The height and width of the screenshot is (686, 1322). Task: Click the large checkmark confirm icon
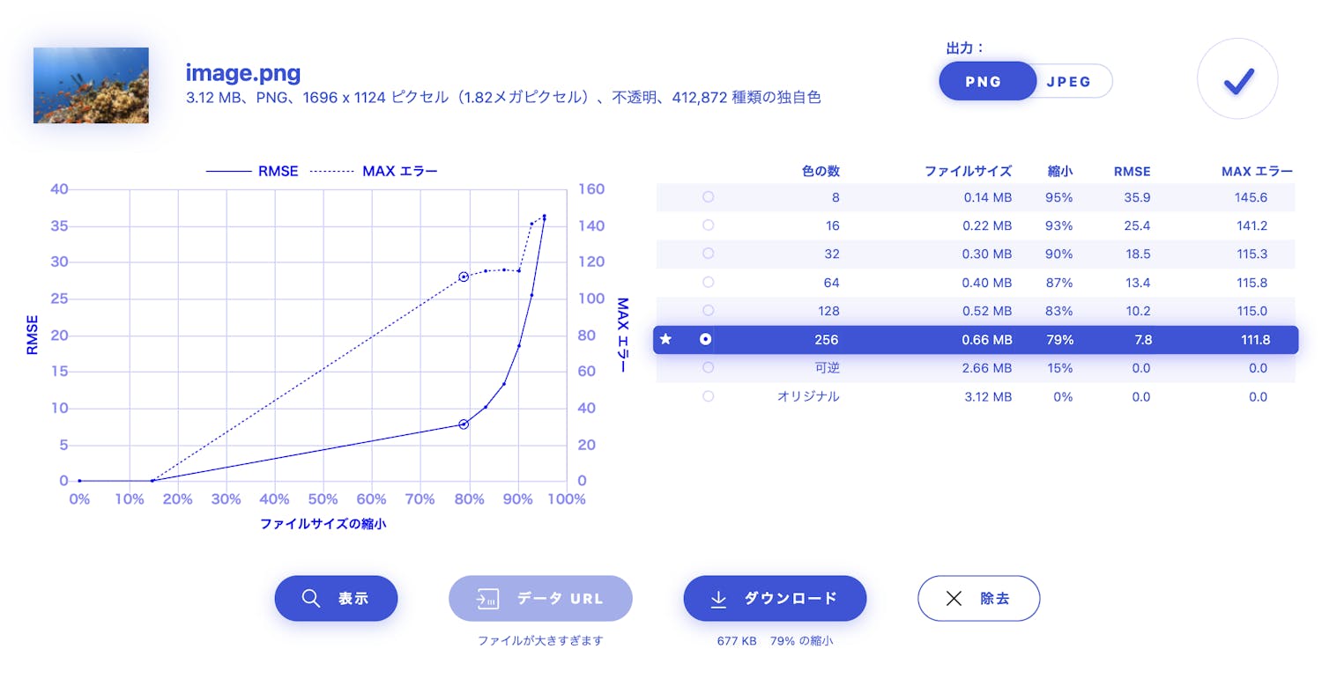tap(1237, 79)
